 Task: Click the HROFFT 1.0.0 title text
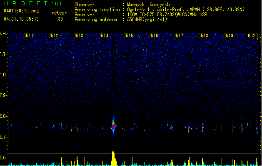(x=32, y=3)
